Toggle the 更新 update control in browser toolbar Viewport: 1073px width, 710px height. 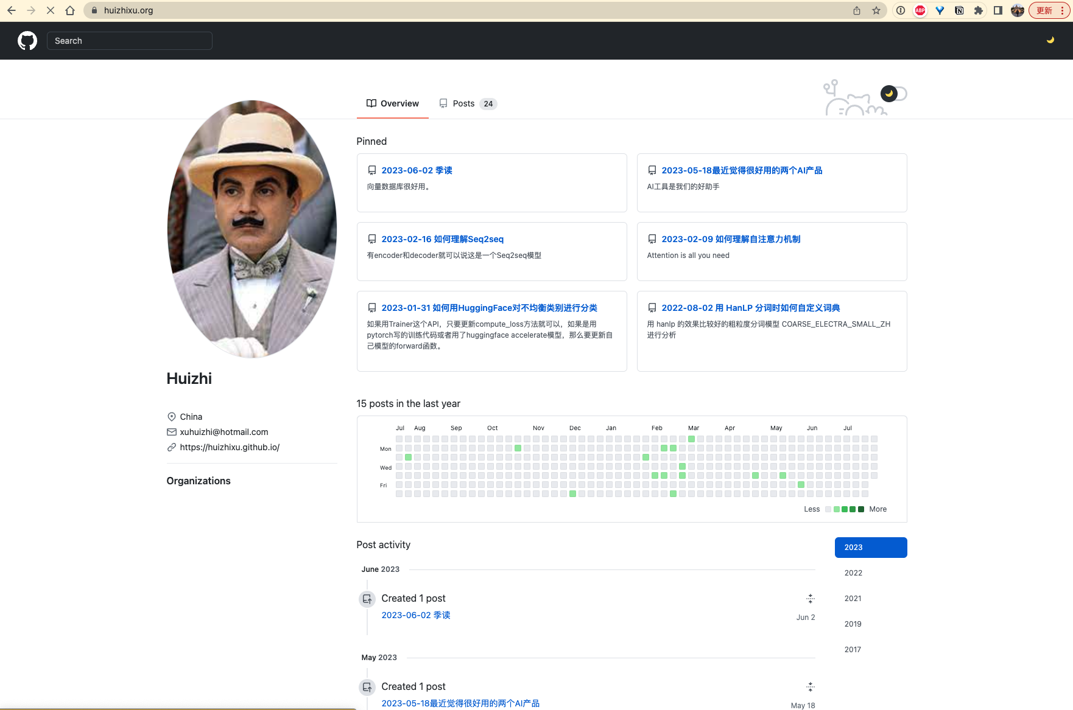coord(1044,10)
